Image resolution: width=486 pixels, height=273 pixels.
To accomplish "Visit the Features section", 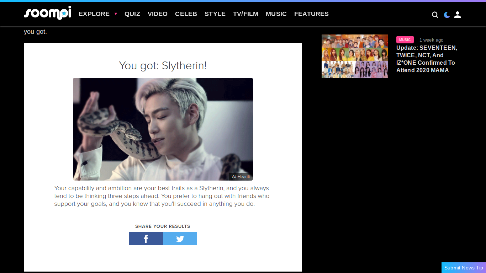I will [311, 14].
